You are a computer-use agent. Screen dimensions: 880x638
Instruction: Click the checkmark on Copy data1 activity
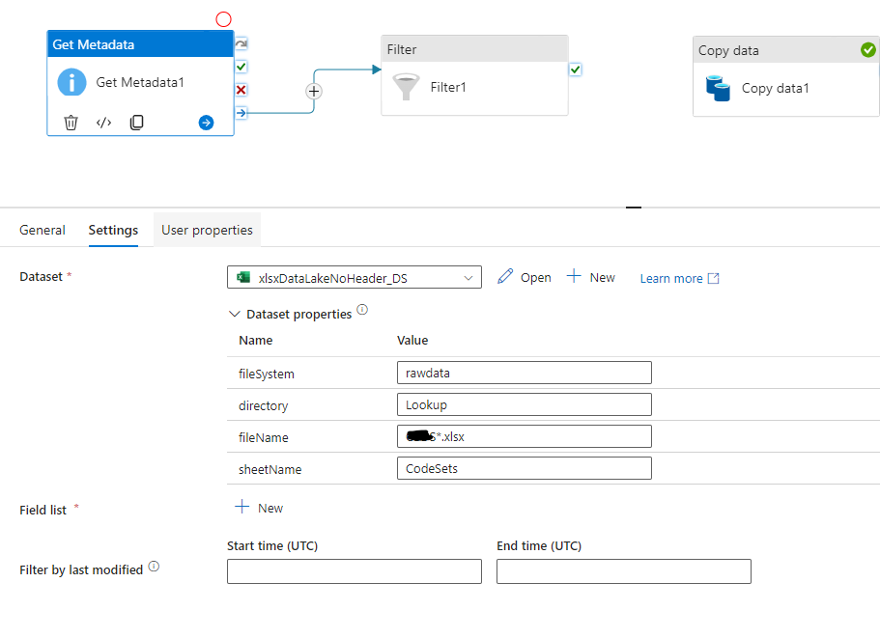[867, 49]
